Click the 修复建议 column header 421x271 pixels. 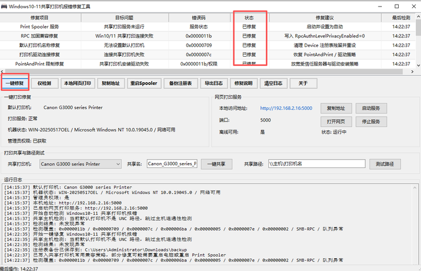point(325,18)
